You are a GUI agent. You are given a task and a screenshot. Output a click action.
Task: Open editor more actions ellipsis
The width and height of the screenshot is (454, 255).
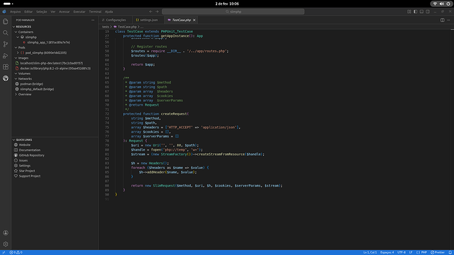pos(449,20)
